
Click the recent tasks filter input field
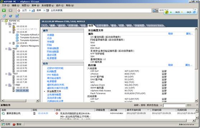174,105
